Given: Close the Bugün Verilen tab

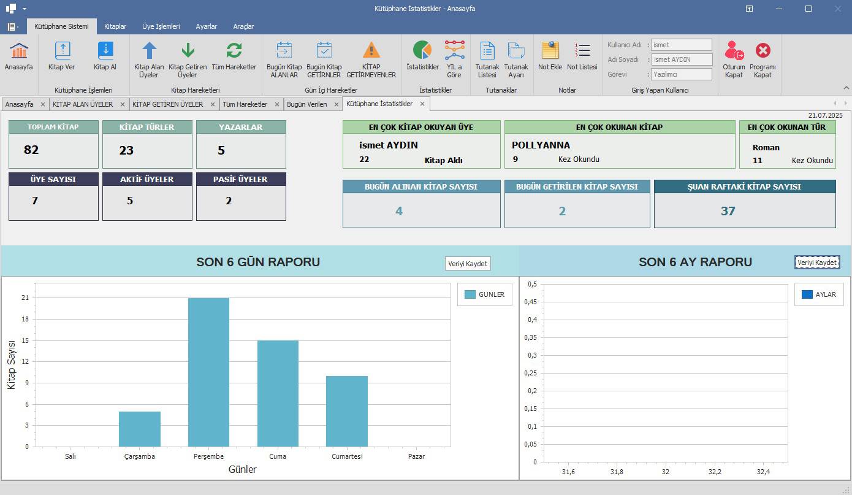Looking at the screenshot, I should click(336, 104).
